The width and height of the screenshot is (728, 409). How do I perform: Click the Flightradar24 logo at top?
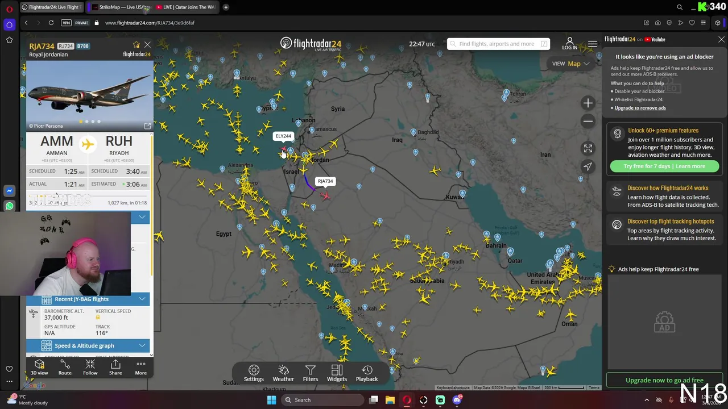point(311,44)
